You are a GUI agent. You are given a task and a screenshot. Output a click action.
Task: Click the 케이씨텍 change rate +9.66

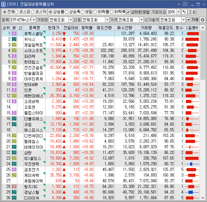pyautogui.click(x=89, y=175)
